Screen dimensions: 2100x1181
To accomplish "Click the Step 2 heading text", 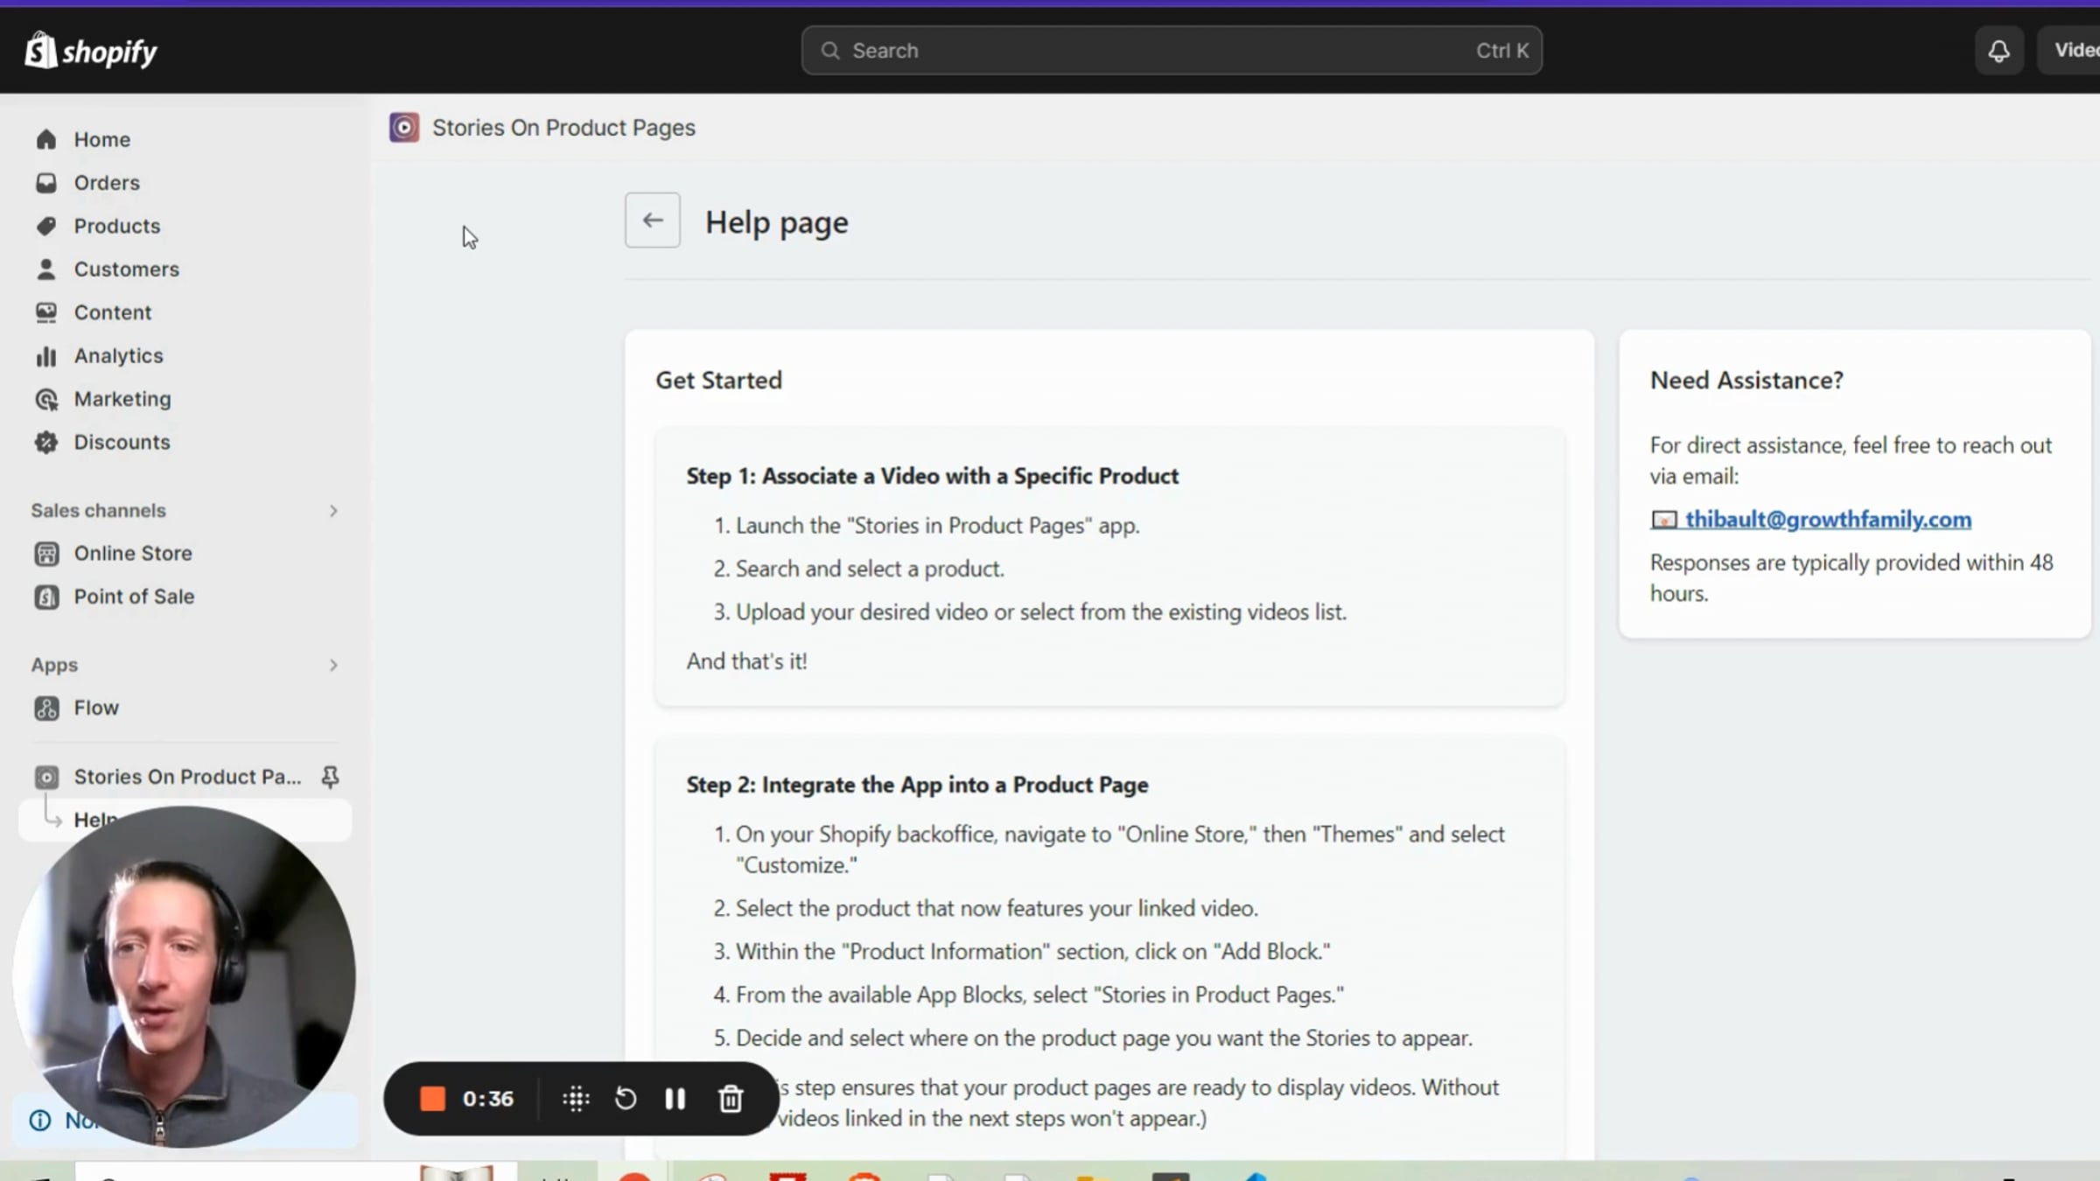I will [x=918, y=785].
